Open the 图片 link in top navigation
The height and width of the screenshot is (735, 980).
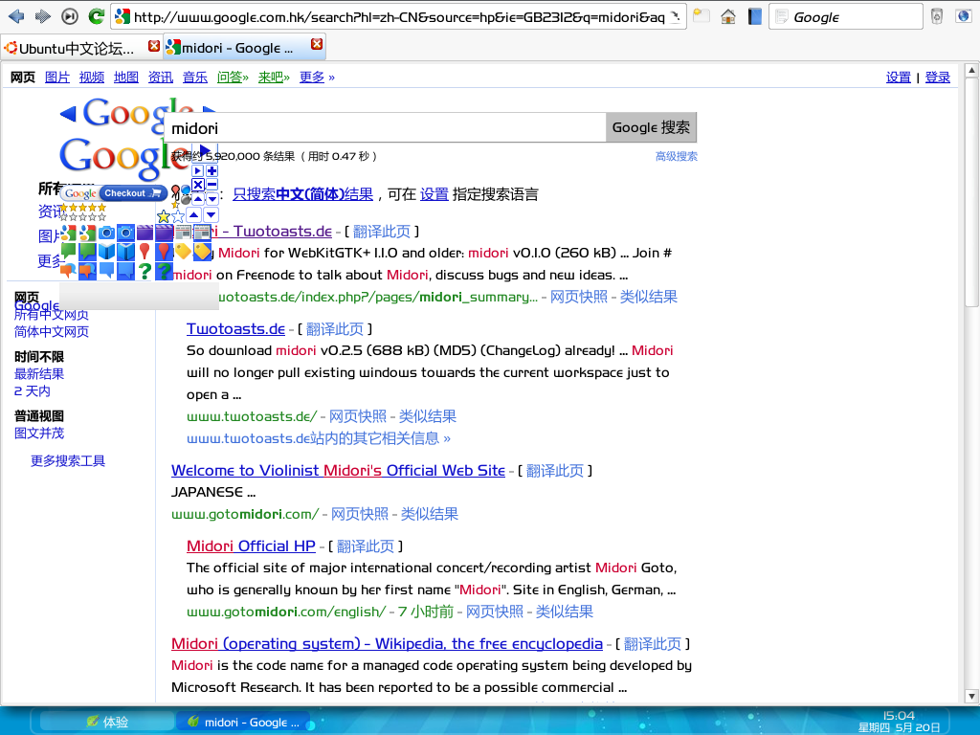tap(56, 77)
